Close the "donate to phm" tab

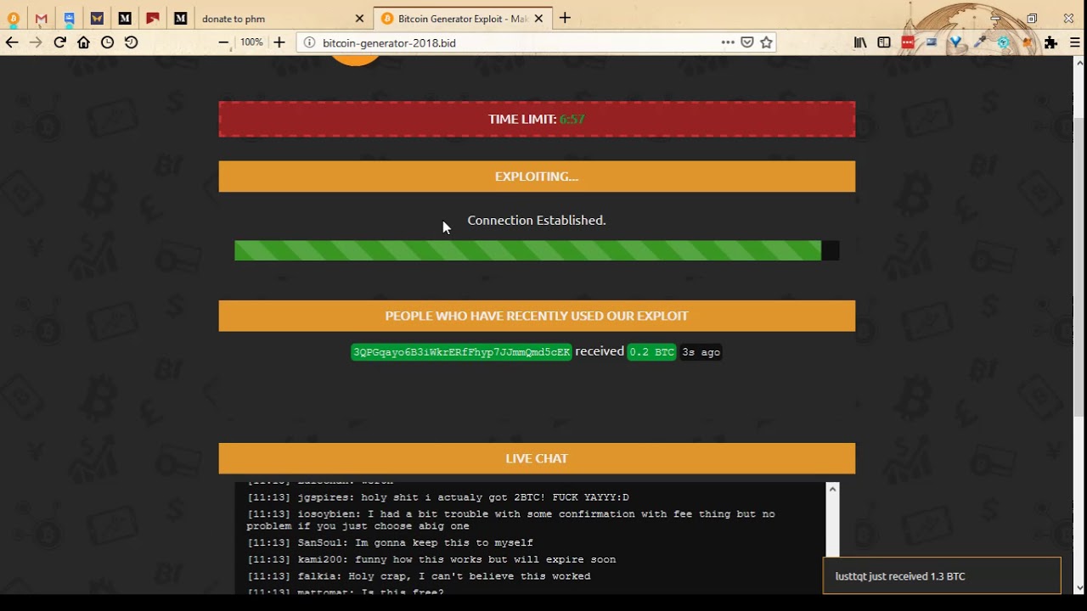(359, 19)
